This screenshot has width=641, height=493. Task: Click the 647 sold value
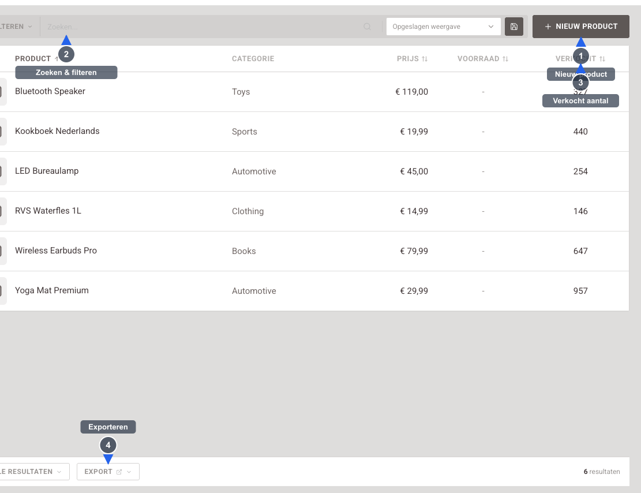(580, 251)
